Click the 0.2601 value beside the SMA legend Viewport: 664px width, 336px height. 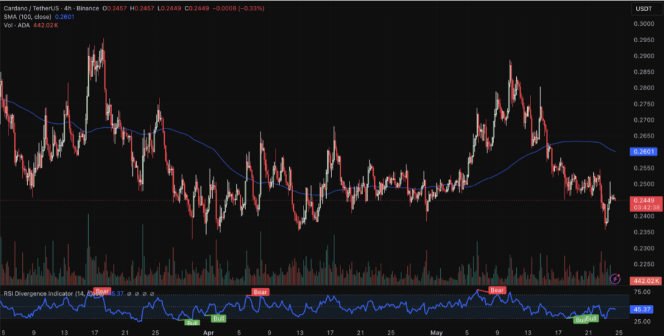pos(64,16)
